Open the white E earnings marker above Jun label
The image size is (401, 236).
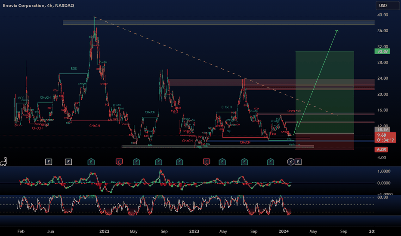coord(49,162)
